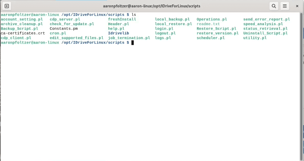This screenshot has height=161, width=304.
Task: Click the restore_version.pl file name
Action: [218, 33]
